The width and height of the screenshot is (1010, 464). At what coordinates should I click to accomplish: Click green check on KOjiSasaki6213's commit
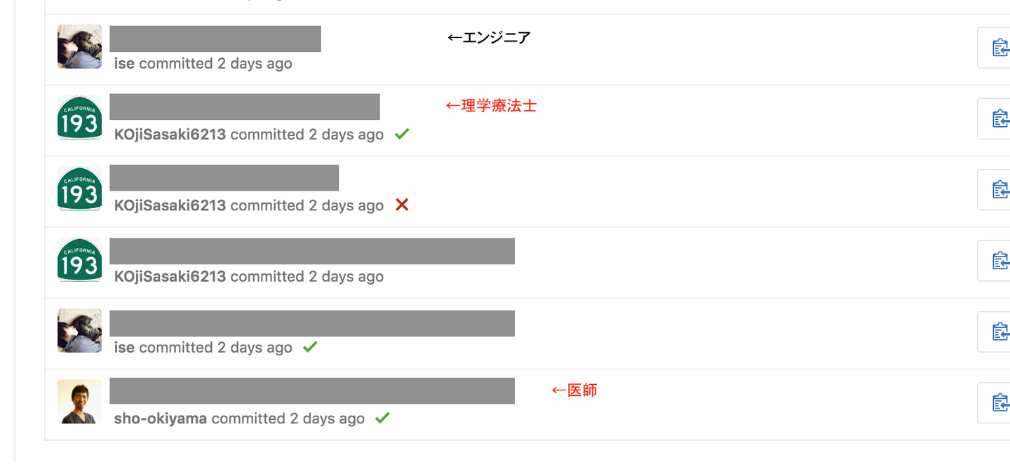(x=402, y=134)
